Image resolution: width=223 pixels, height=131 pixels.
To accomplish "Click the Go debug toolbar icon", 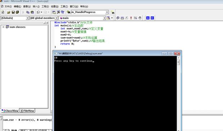I will [135, 18].
